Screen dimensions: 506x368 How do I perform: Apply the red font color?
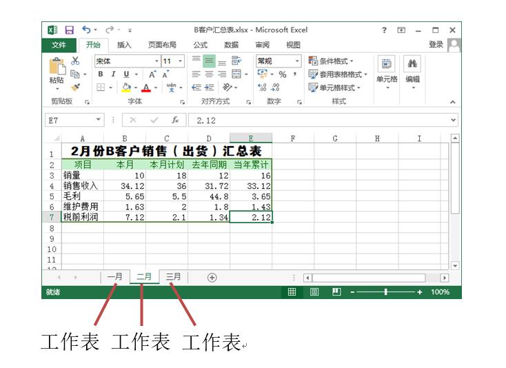click(x=146, y=88)
